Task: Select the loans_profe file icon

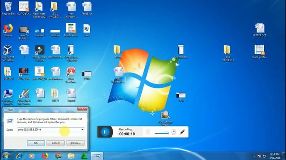Action: point(259,52)
